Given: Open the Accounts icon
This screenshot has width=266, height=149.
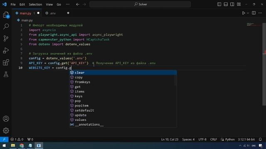Looking at the screenshot, I should 6,119.
